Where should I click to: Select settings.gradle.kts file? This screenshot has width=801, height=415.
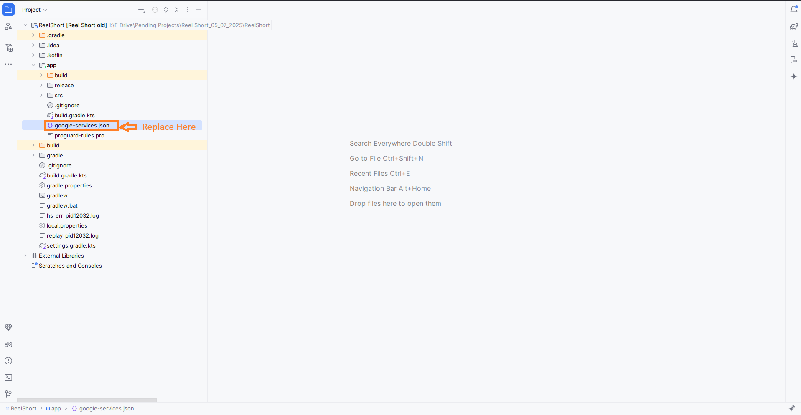pos(71,245)
